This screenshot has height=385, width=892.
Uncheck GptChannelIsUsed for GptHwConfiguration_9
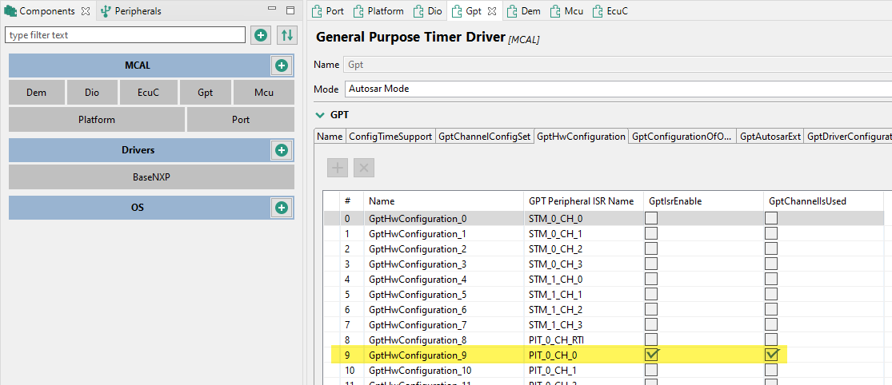[x=772, y=355]
